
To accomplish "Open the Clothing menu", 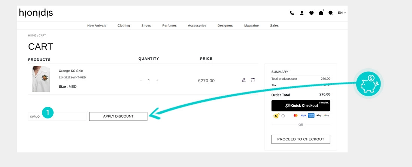I will [124, 25].
